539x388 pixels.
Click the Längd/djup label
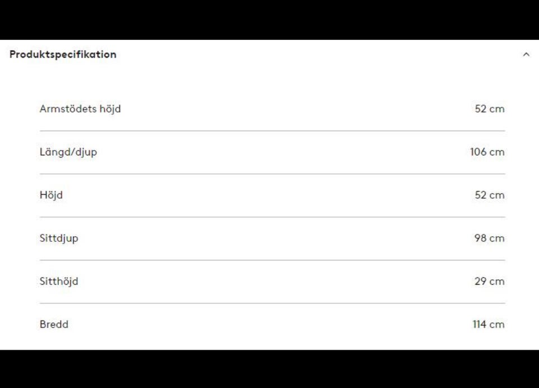[x=68, y=152]
